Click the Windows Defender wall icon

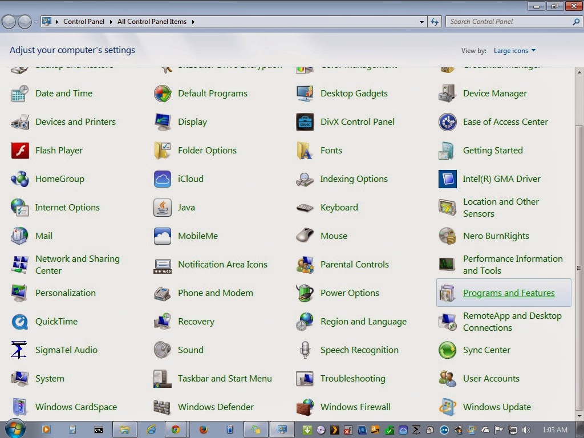(163, 407)
